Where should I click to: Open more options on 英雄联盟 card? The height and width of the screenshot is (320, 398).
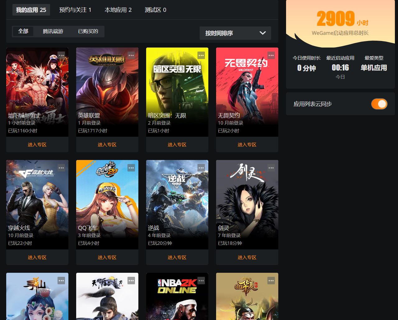point(131,55)
